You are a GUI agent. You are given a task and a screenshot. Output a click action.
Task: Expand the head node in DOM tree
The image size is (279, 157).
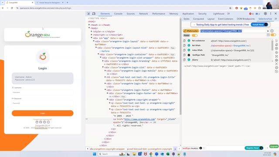click(89, 25)
